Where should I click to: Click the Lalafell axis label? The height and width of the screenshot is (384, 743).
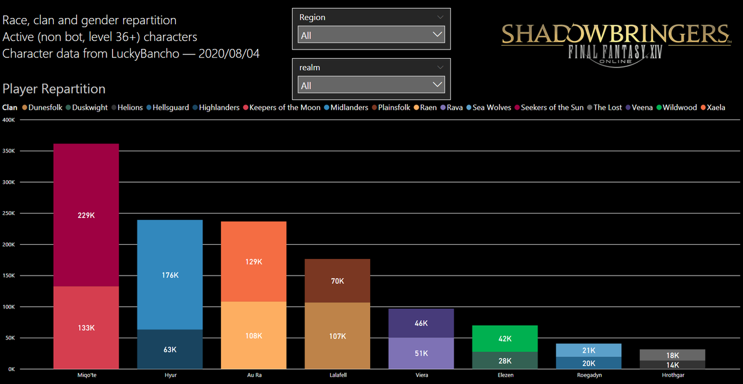click(337, 375)
